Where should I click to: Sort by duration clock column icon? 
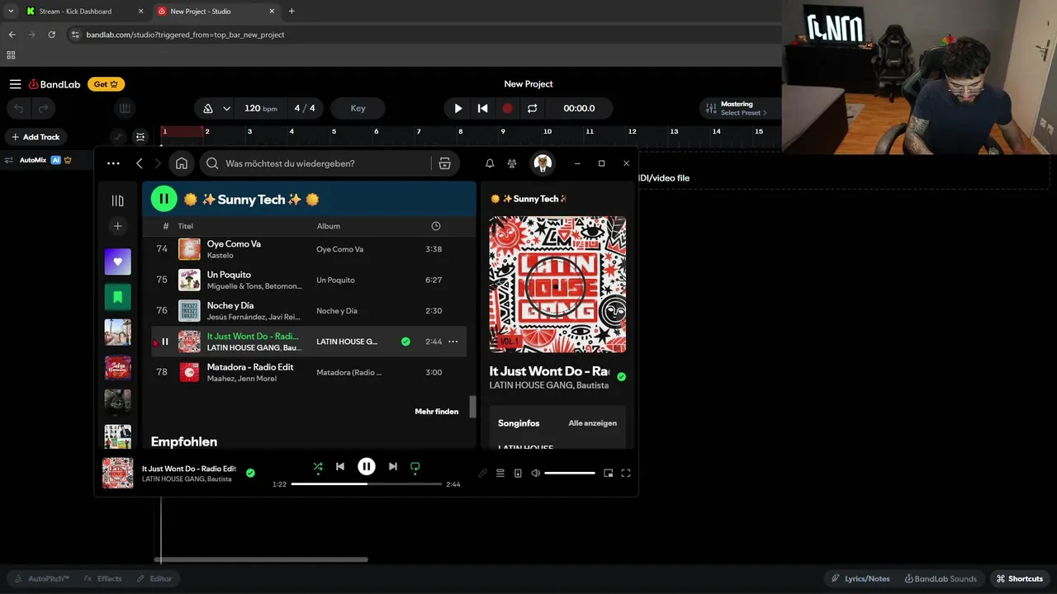pyautogui.click(x=436, y=226)
